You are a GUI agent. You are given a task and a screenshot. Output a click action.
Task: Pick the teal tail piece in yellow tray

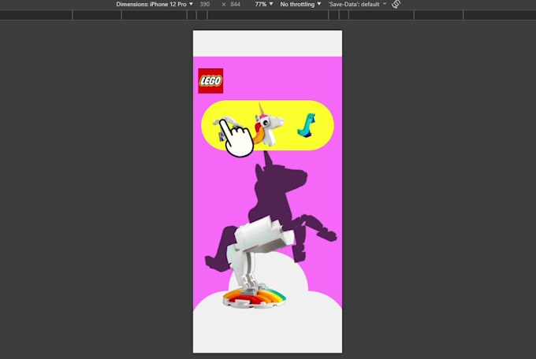307,125
